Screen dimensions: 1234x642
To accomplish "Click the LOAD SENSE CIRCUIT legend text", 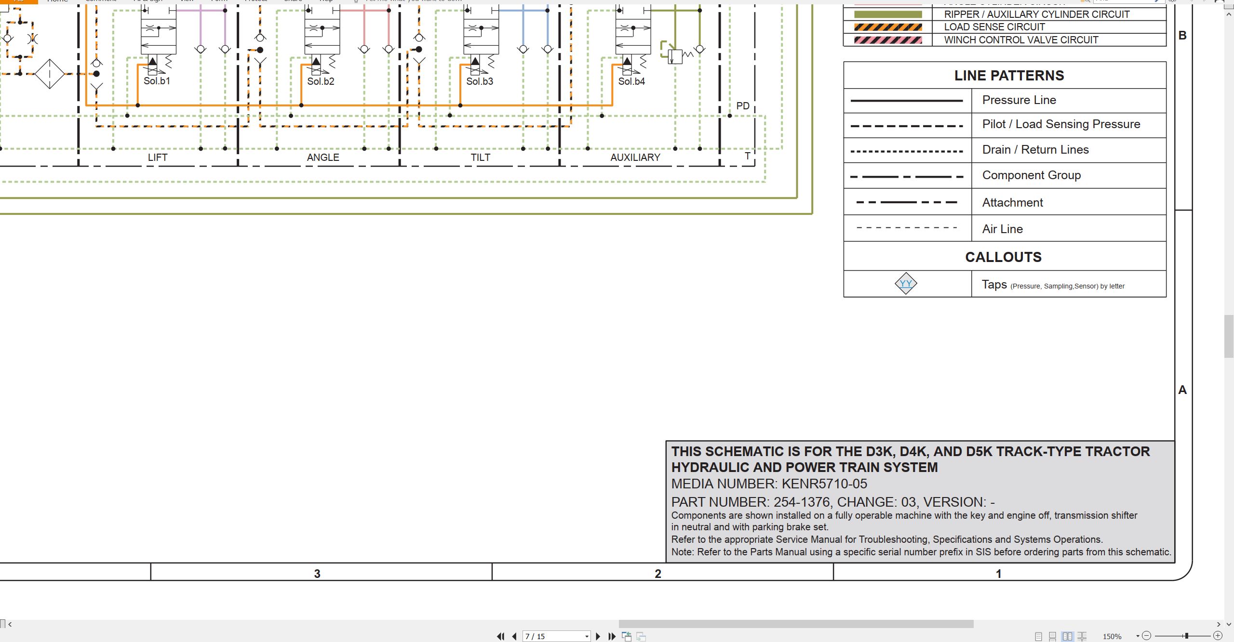I will [994, 27].
